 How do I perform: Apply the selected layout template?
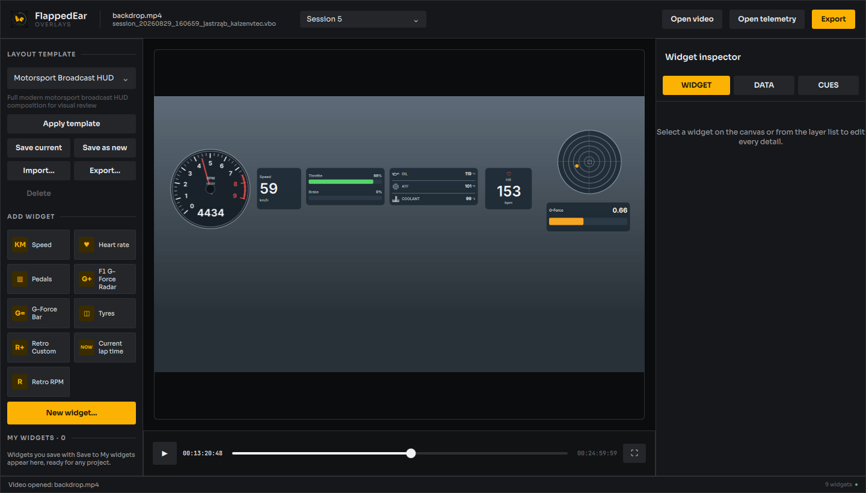tap(72, 124)
